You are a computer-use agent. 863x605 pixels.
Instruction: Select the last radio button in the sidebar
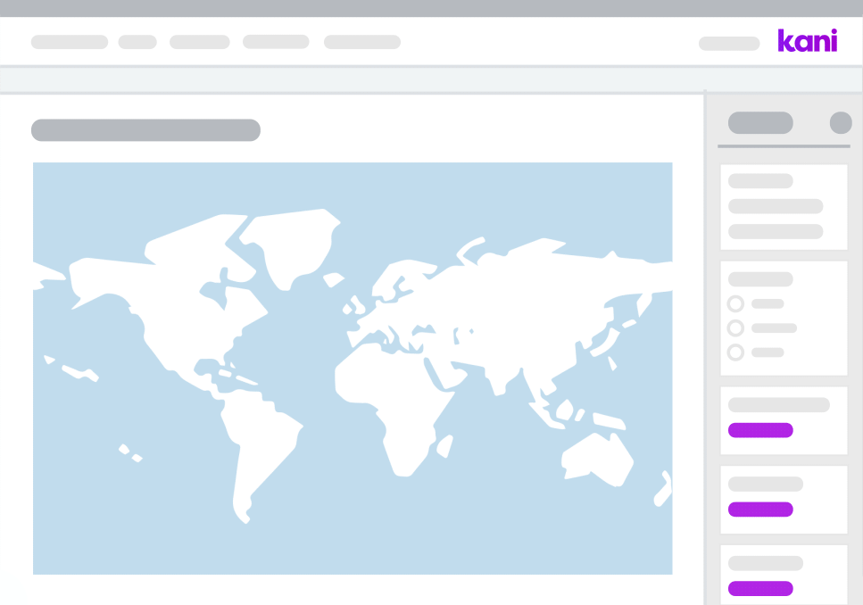tap(735, 352)
